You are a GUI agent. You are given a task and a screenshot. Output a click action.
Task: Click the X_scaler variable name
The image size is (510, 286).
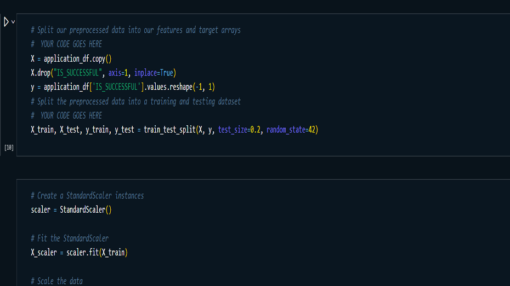tap(44, 252)
